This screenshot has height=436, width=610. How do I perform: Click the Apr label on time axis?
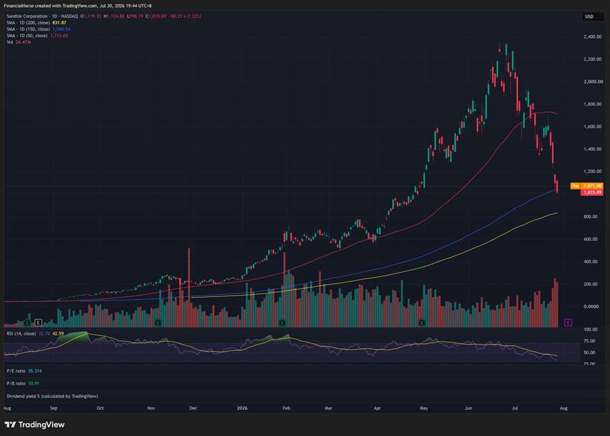click(x=377, y=408)
